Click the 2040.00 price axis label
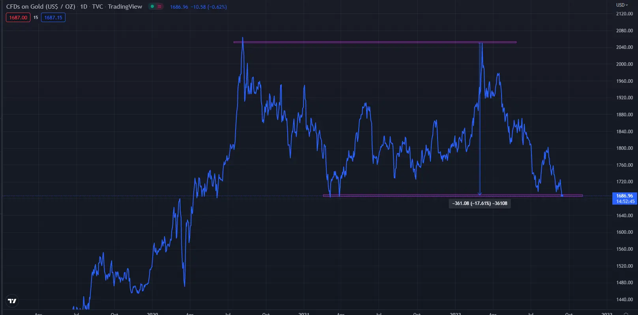This screenshot has height=315, width=638. coord(625,47)
